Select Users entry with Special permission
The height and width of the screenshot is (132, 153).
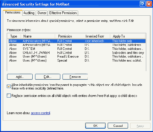(x=77, y=60)
